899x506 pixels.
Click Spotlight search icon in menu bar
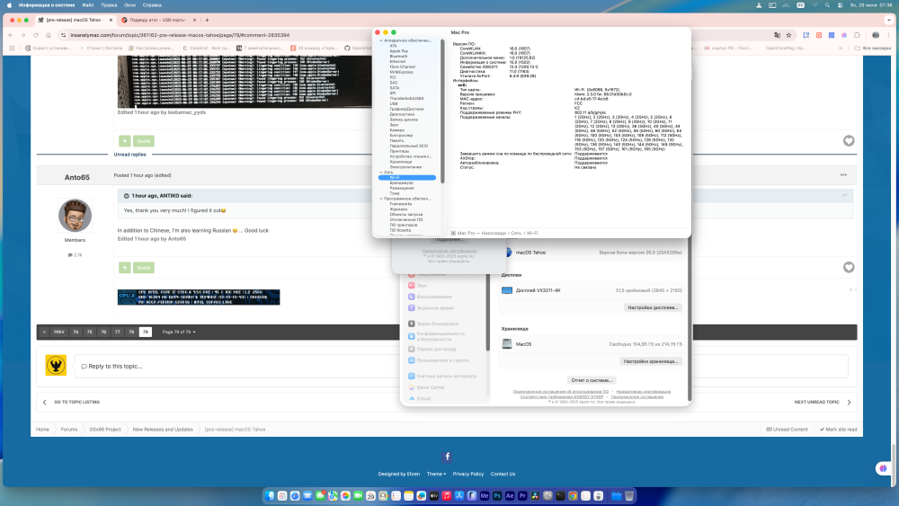pyautogui.click(x=827, y=5)
